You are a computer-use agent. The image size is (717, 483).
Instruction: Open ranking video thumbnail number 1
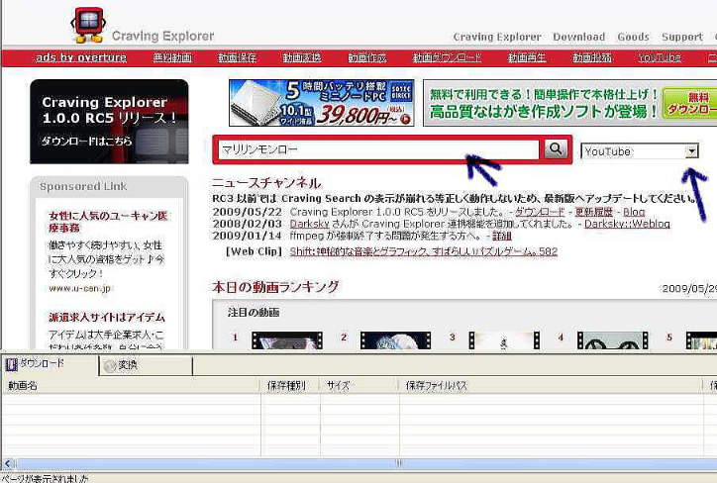(x=287, y=340)
